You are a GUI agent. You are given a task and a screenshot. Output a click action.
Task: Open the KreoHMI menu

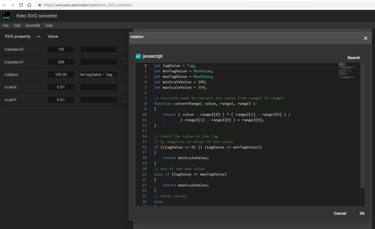33,25
